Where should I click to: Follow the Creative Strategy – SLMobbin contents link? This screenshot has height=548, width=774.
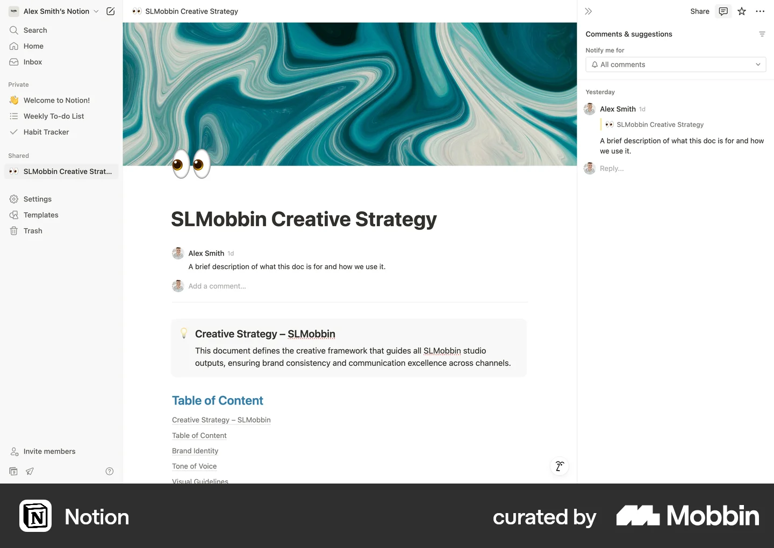[221, 420]
